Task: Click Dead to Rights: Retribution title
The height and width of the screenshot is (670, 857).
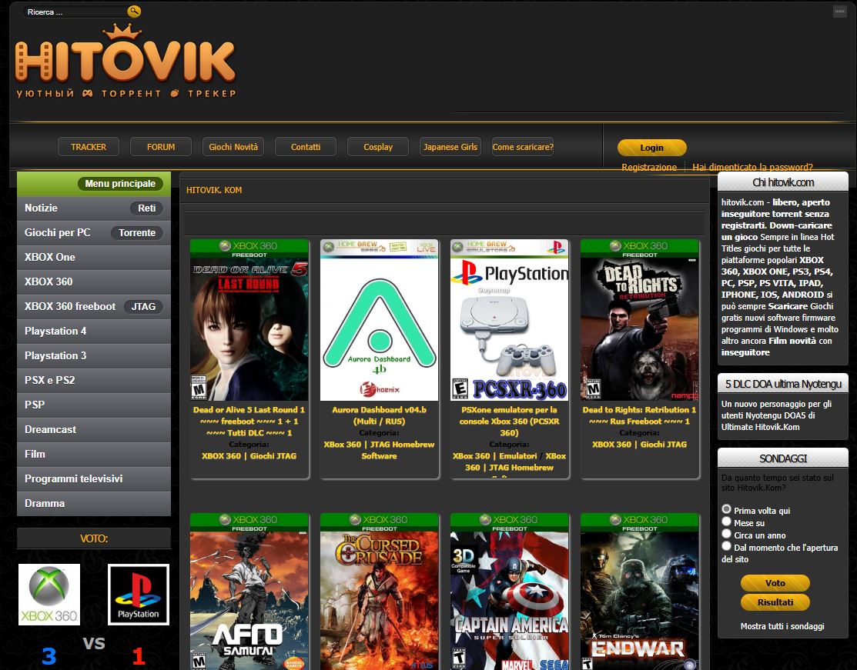Action: [639, 415]
